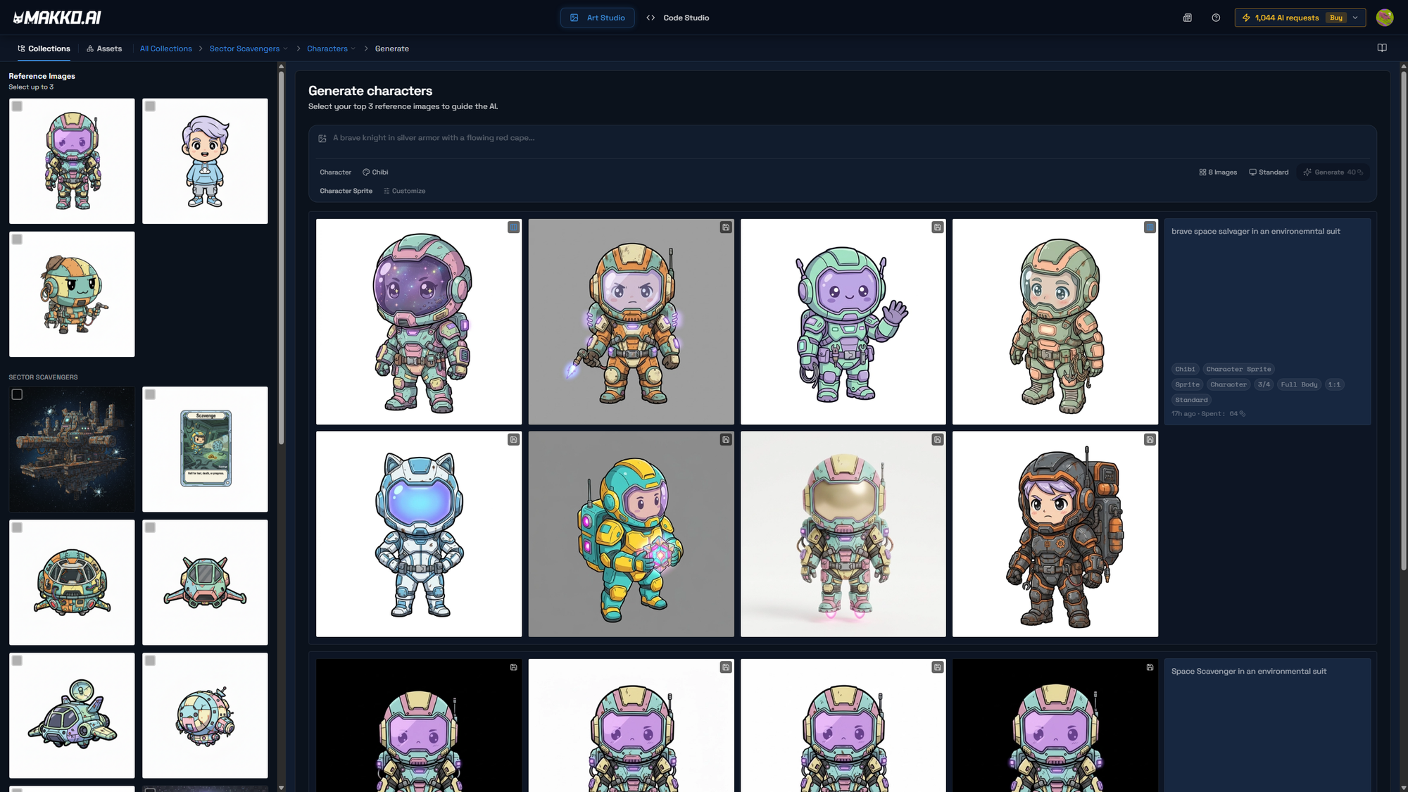Image resolution: width=1408 pixels, height=792 pixels.
Task: Save the waving purple alien astronaut image
Action: pos(938,227)
